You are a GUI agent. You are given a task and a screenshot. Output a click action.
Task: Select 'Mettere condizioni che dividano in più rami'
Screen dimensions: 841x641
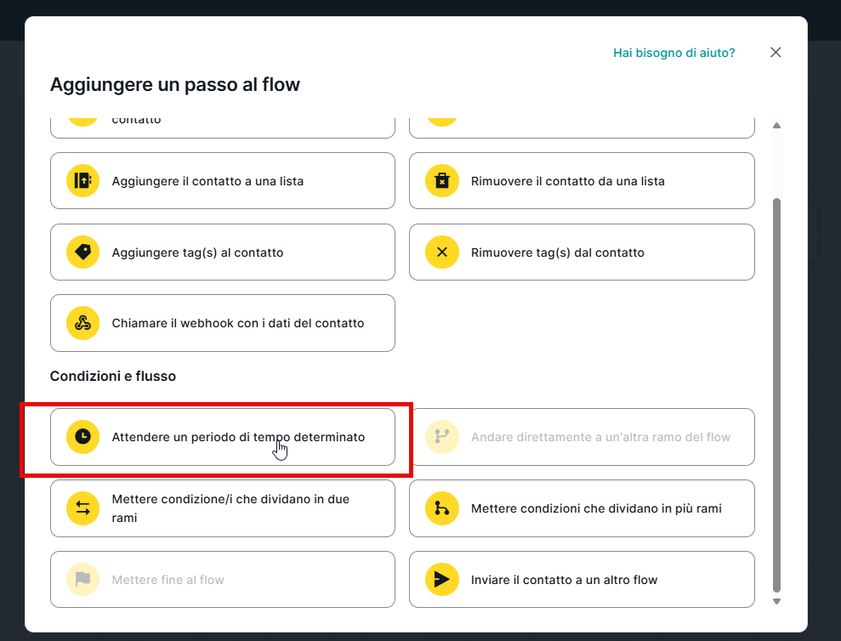pyautogui.click(x=596, y=508)
